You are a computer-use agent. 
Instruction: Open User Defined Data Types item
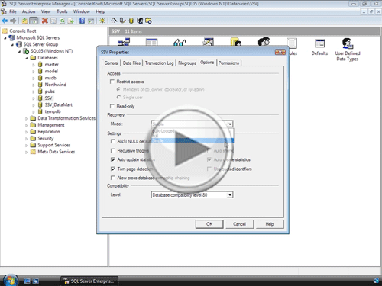(x=348, y=50)
